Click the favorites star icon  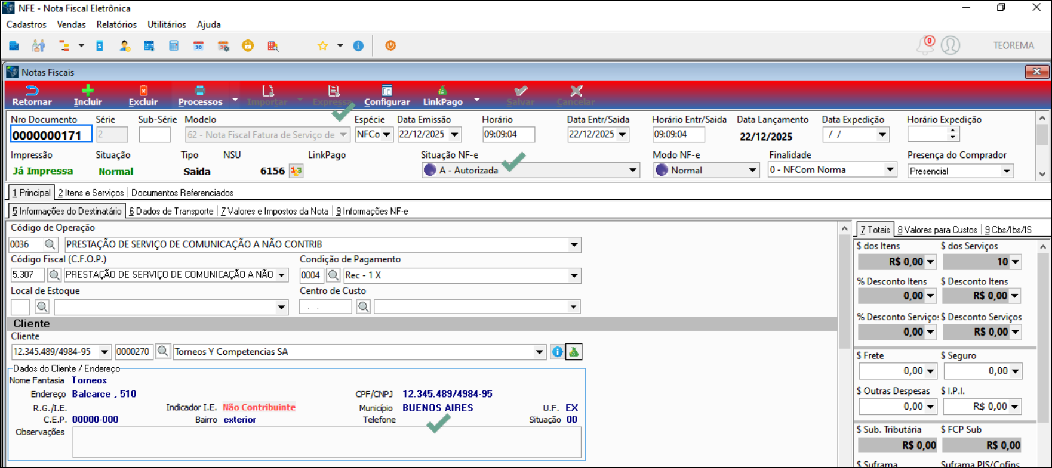point(322,45)
